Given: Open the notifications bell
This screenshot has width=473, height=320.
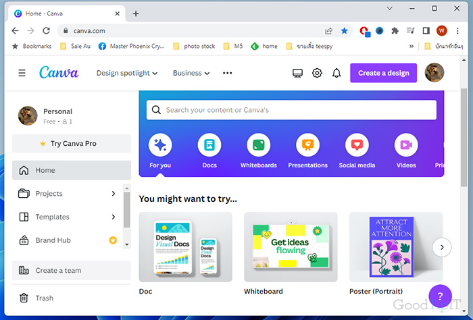Looking at the screenshot, I should (337, 73).
